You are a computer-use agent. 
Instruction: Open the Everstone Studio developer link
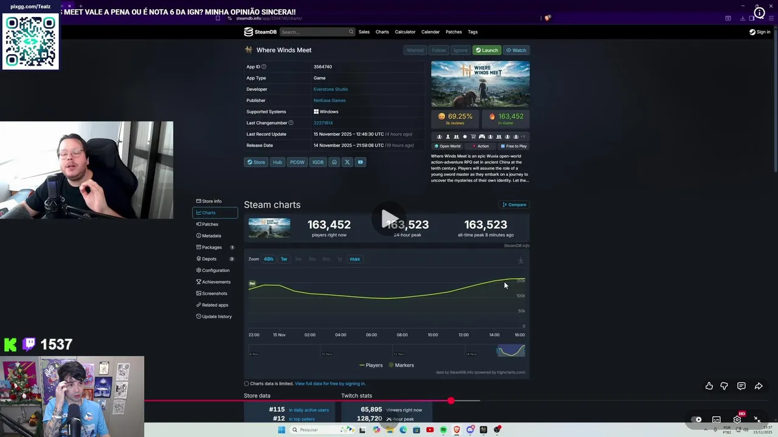[331, 89]
